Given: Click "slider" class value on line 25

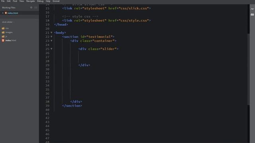Looking at the screenshot, I should (108, 49).
